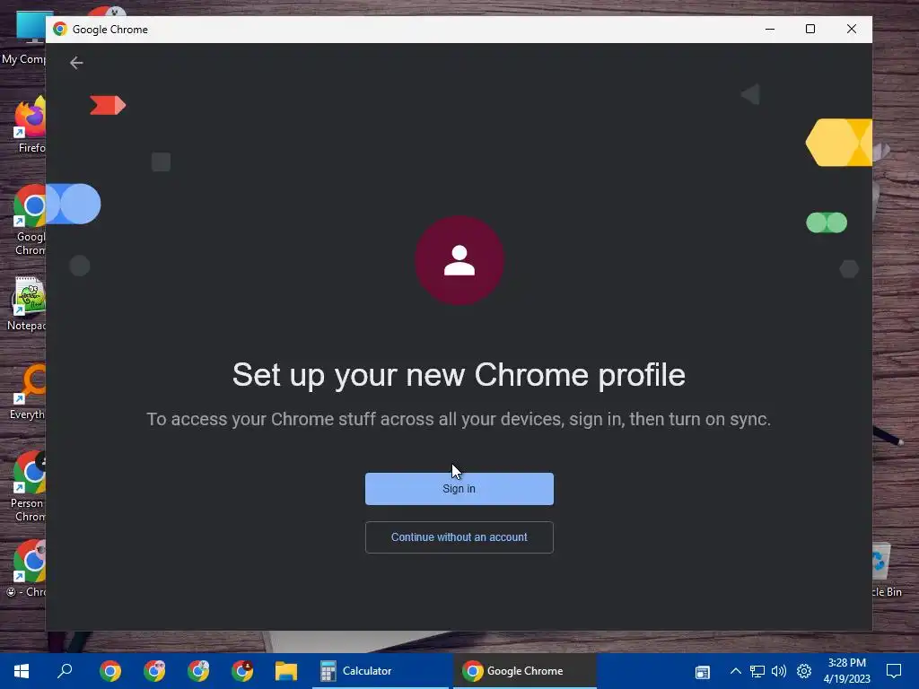Click the maroon profile avatar circle
919x689 pixels.
pos(459,260)
